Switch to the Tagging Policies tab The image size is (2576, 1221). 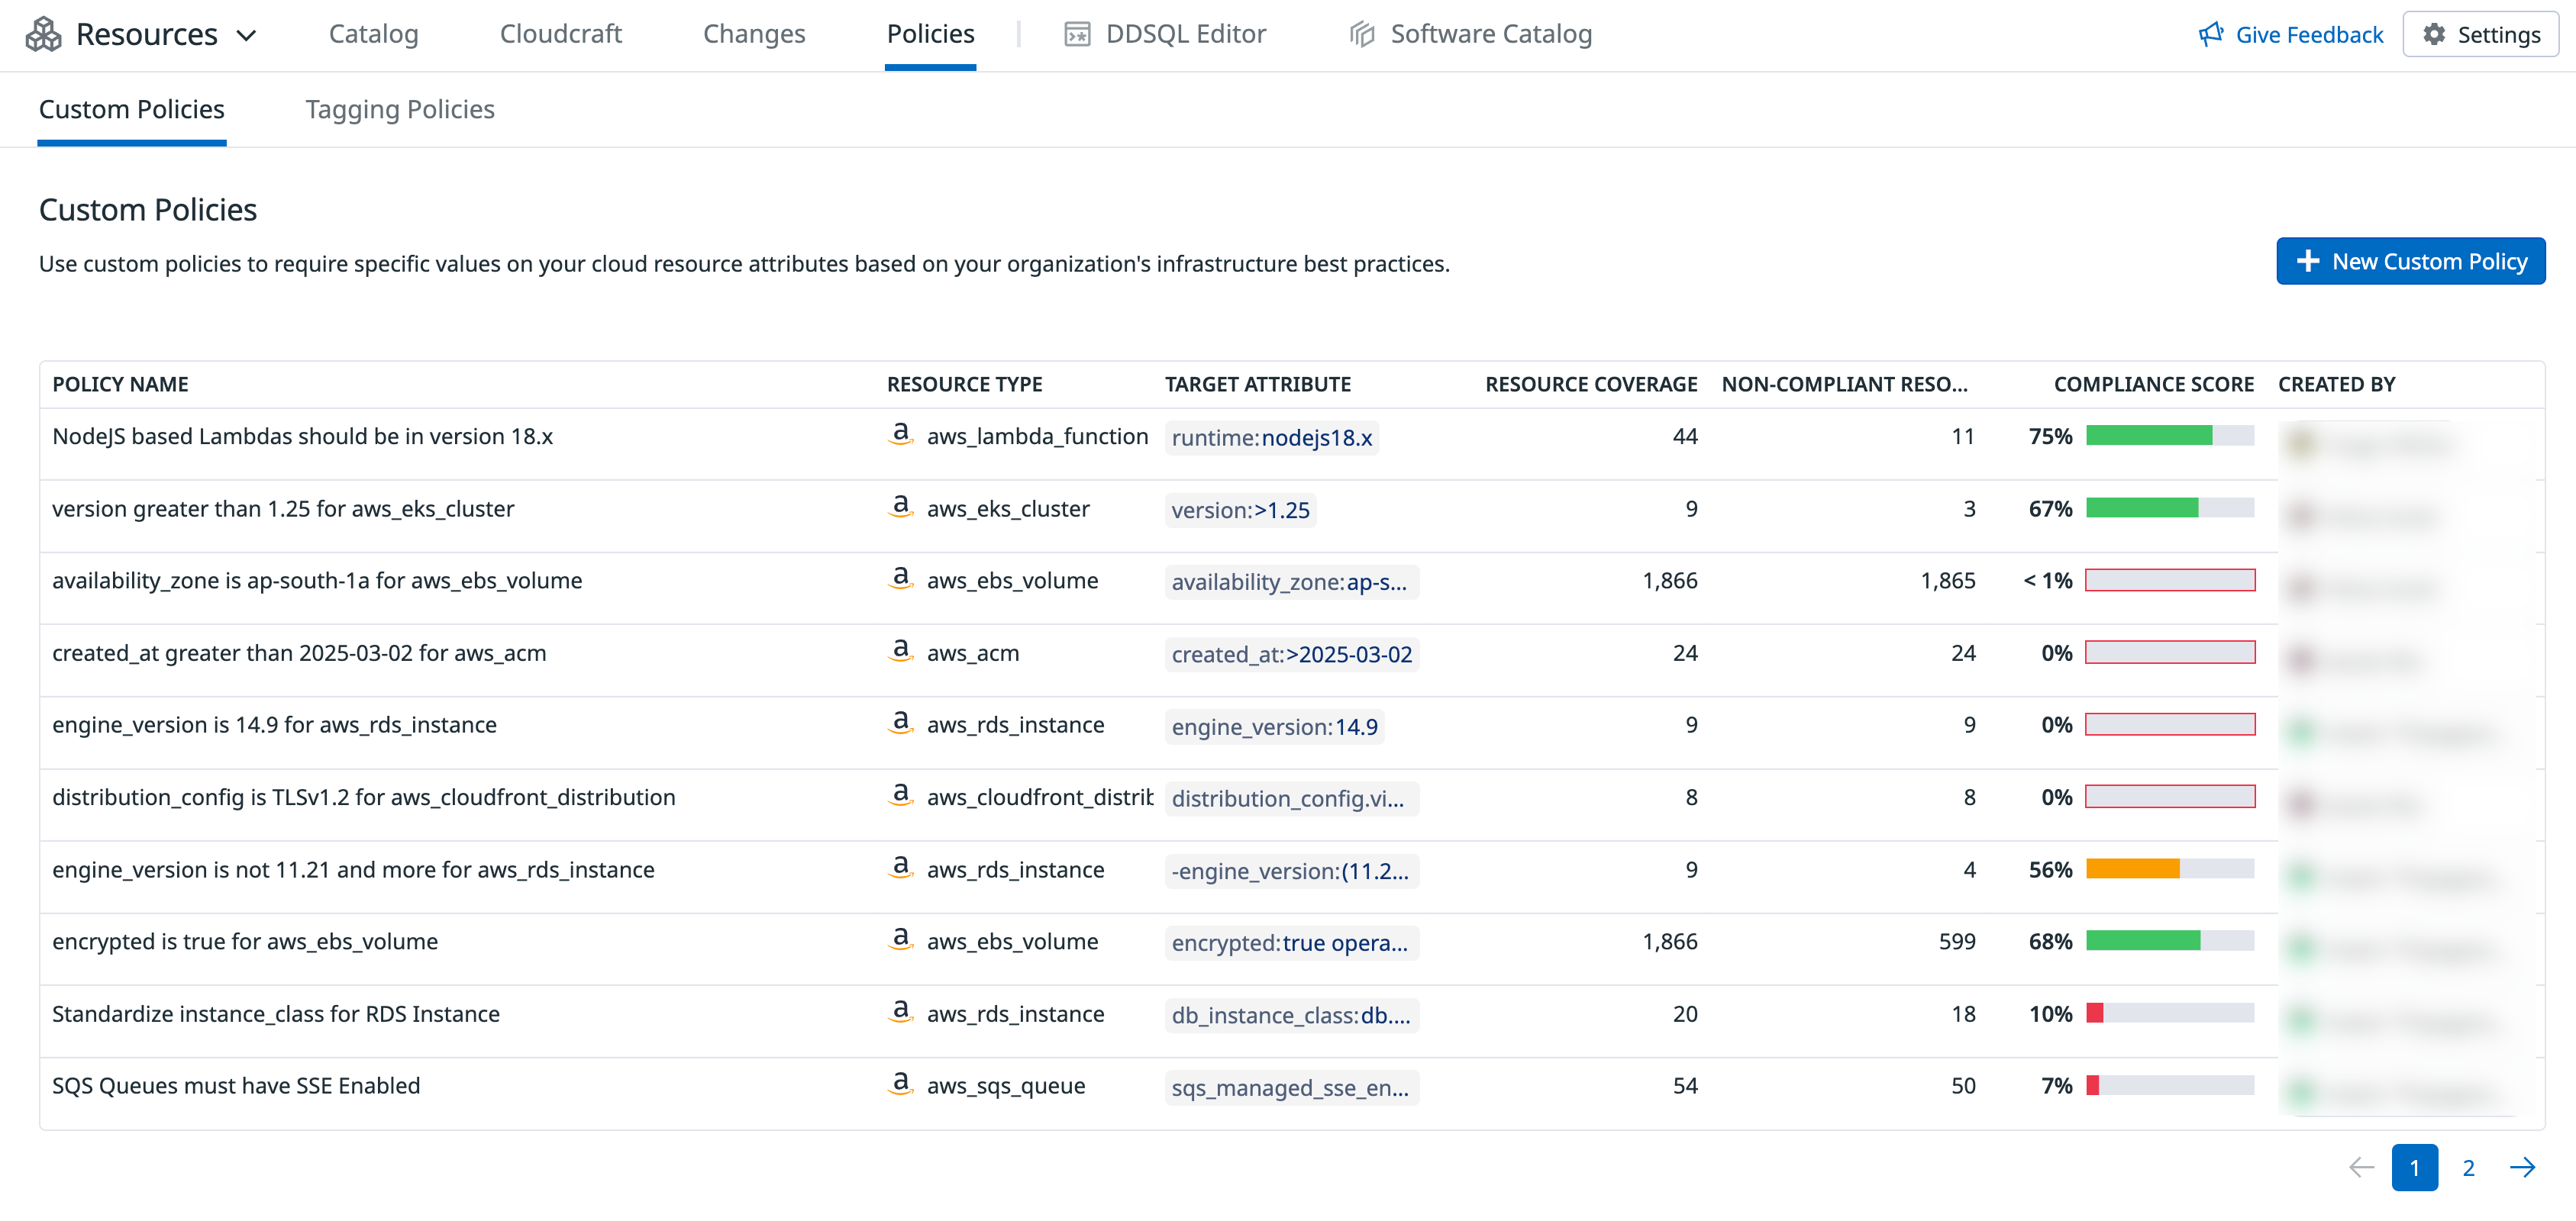tap(399, 109)
